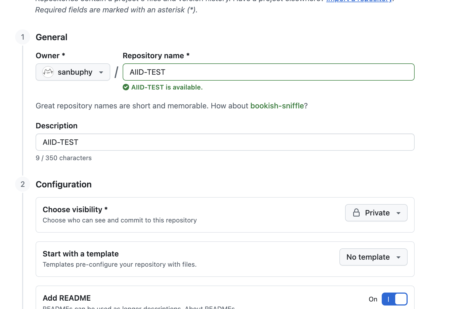Click the sanbuphy owner avatar icon

(x=48, y=72)
